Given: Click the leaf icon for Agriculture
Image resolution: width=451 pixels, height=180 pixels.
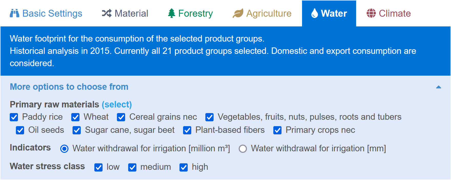Looking at the screenshot, I should [238, 13].
